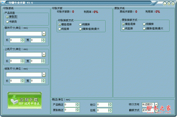This screenshot has width=177, height=117.
Task: Choose 纯竖排 under 印张排版方式
Action: (64, 29)
